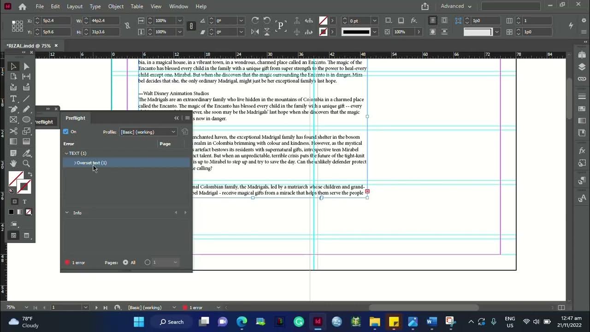Select the Selection tool arrow

14,66
